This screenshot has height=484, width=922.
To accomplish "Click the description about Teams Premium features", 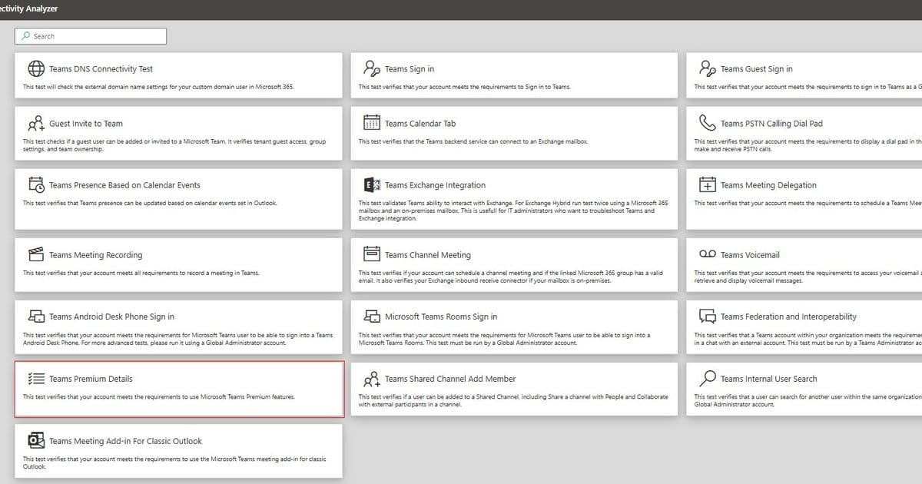I will (159, 397).
